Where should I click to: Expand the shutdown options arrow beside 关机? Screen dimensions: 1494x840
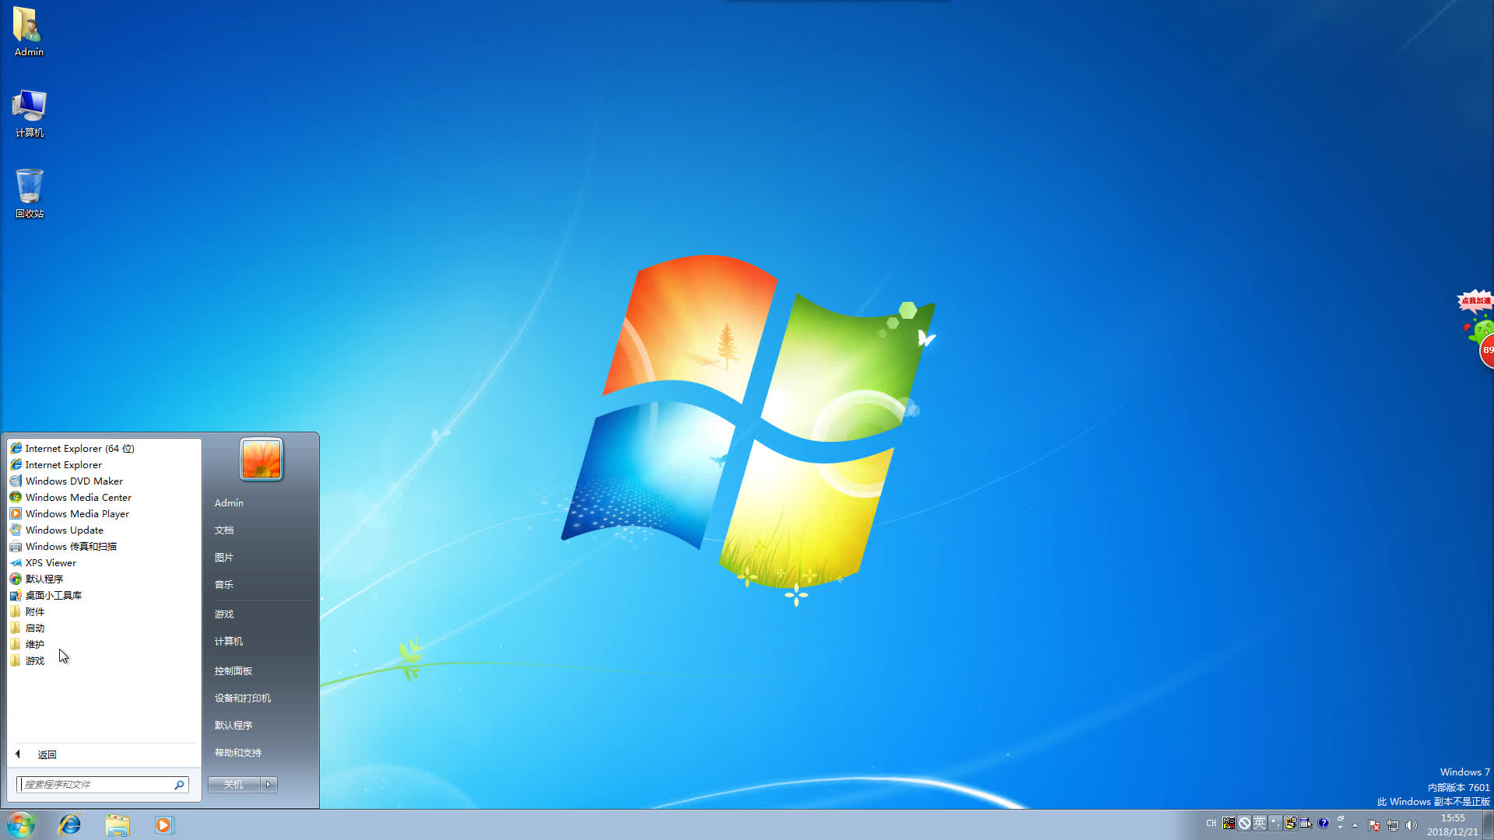click(268, 784)
